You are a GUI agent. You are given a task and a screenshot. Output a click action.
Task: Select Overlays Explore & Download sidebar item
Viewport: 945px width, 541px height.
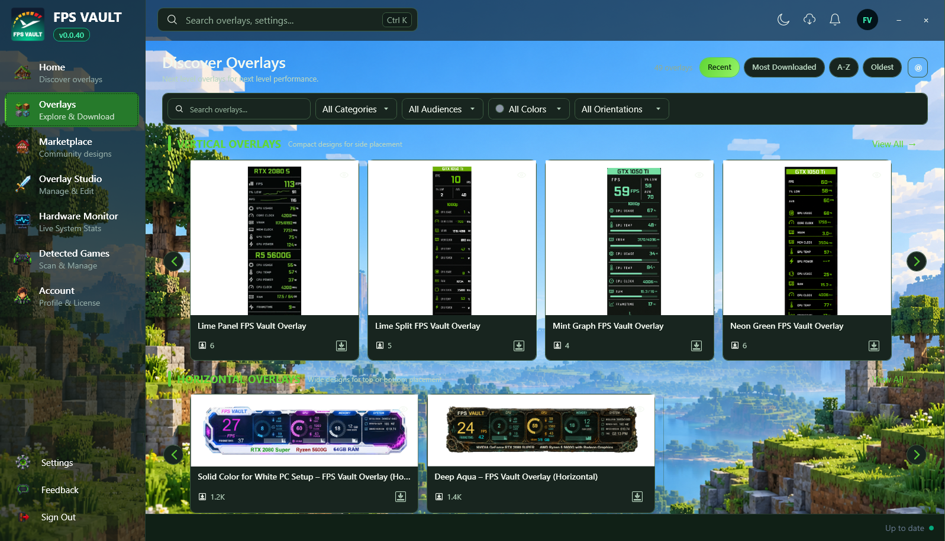[x=72, y=110]
